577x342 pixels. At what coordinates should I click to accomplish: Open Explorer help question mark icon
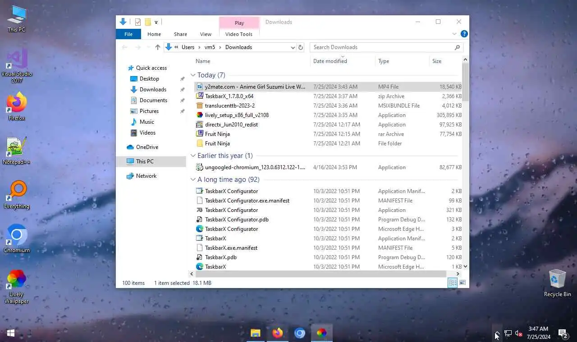[464, 34]
